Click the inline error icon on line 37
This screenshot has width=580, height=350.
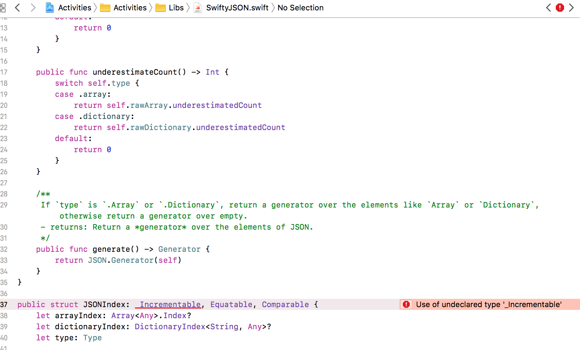tap(406, 304)
